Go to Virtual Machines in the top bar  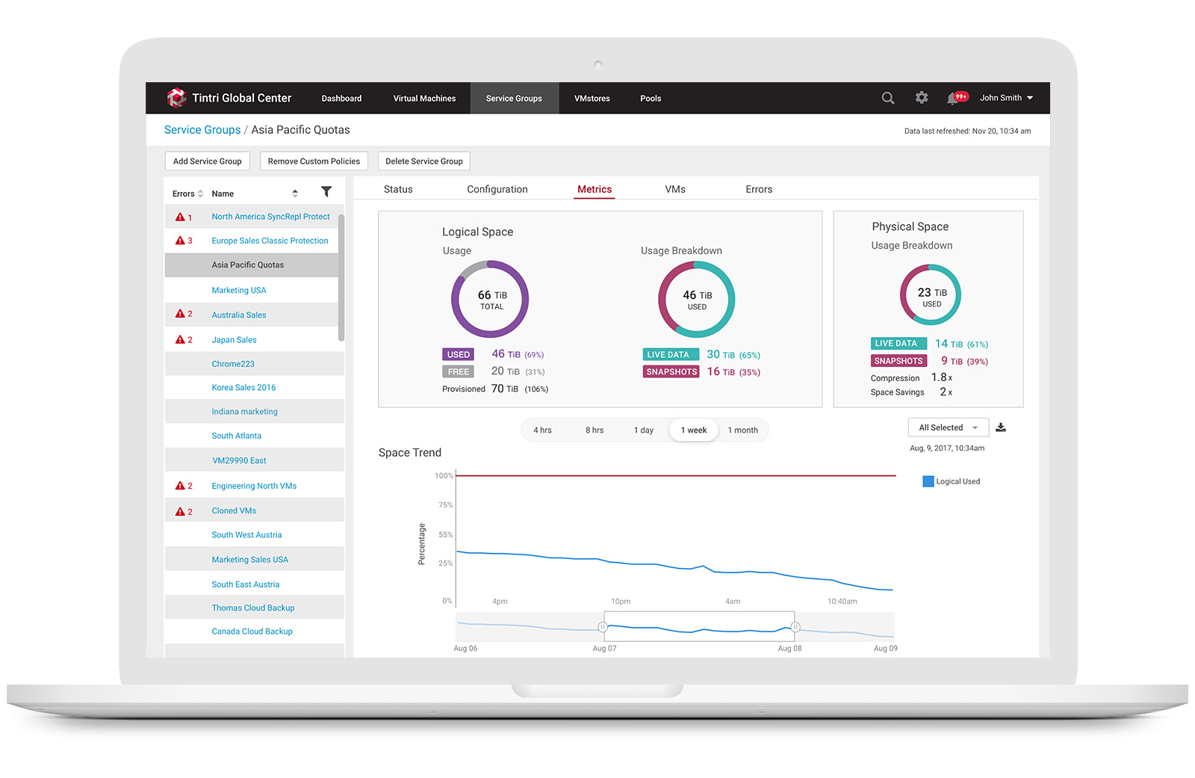click(424, 99)
